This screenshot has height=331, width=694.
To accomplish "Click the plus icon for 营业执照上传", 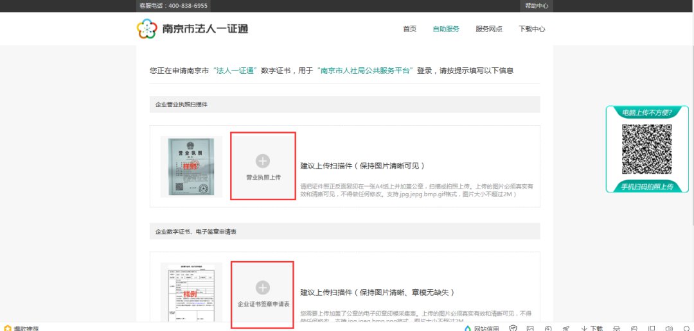I will 263,160.
